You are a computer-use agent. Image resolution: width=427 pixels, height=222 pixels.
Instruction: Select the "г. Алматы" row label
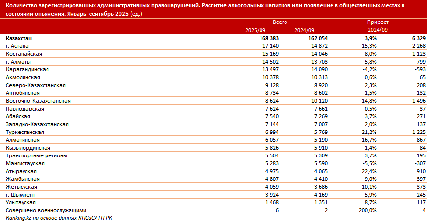click(19, 62)
